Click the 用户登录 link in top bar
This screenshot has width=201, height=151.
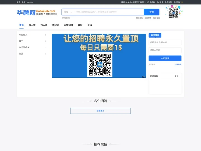pyautogui.click(x=160, y=2)
